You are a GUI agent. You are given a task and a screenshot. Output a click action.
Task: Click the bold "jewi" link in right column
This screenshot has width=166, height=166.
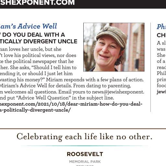point(161,92)
